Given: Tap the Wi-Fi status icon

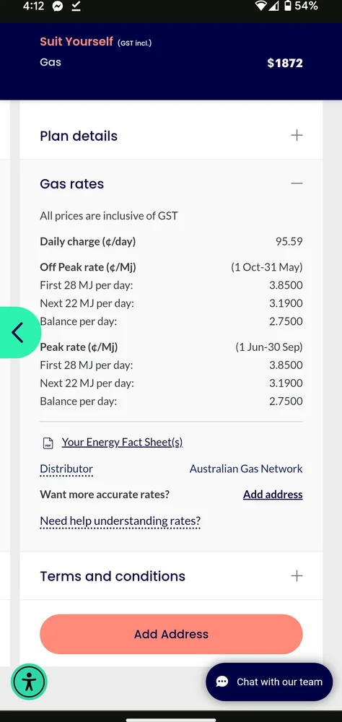Looking at the screenshot, I should [261, 6].
